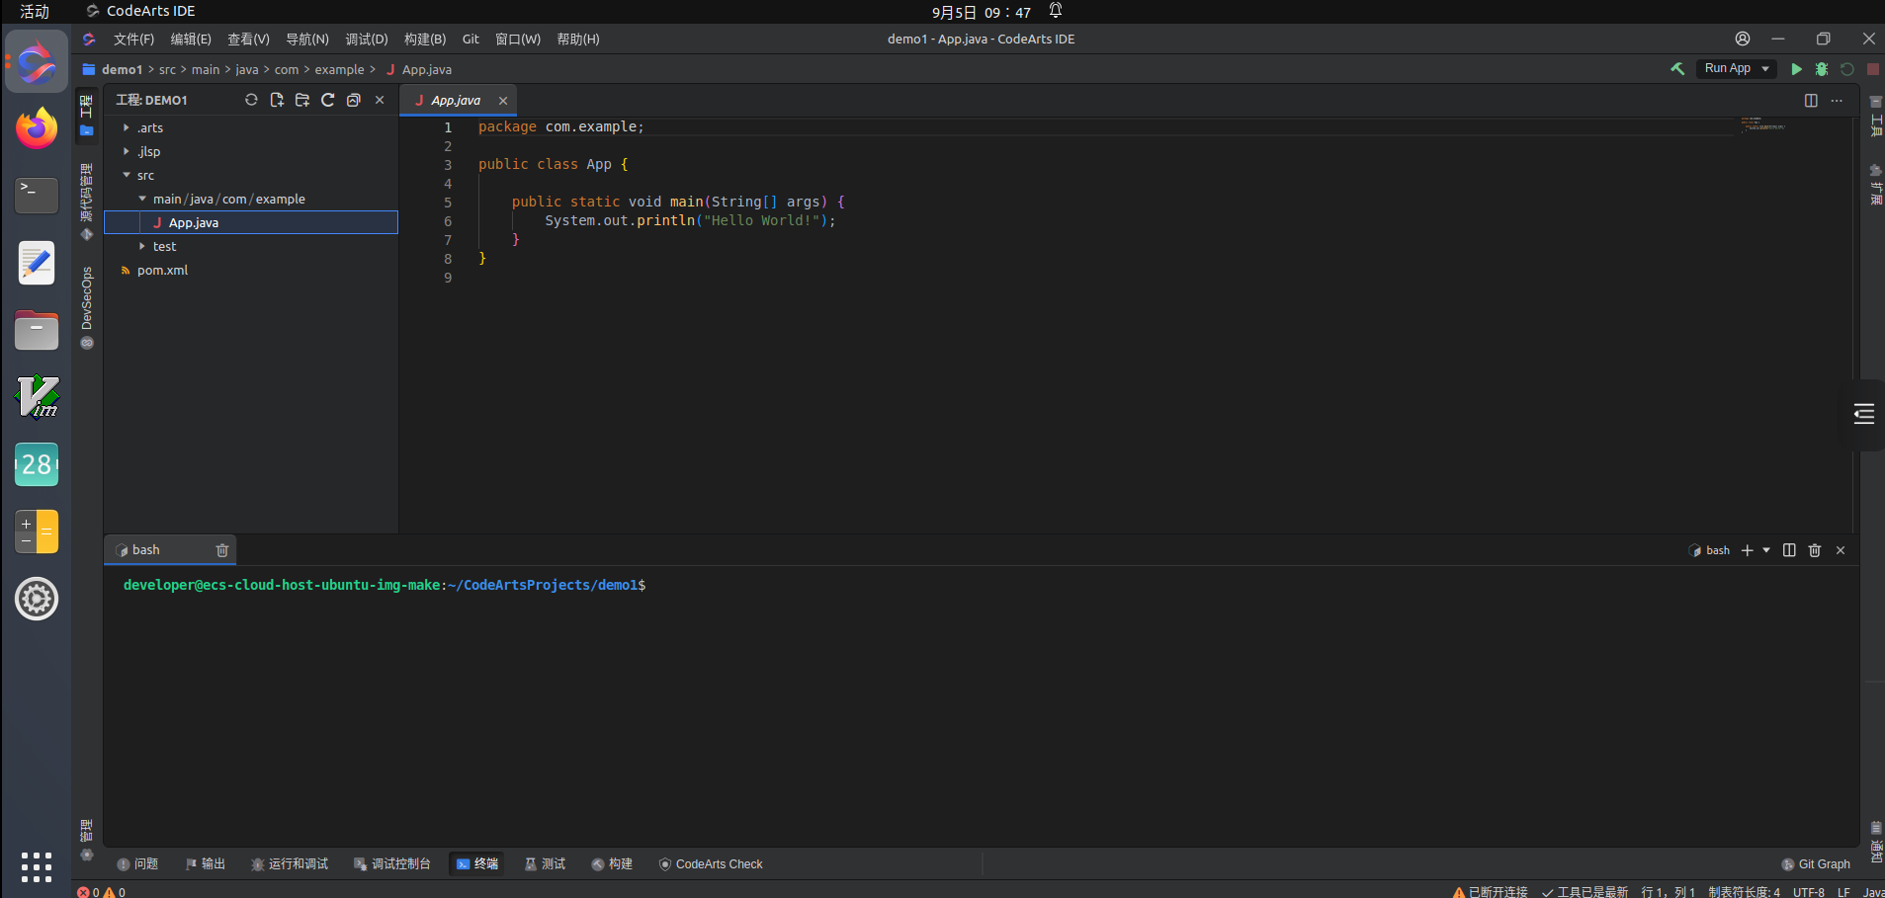Click Git Graph in the bottom bar
This screenshot has width=1885, height=898.
coord(1816,864)
